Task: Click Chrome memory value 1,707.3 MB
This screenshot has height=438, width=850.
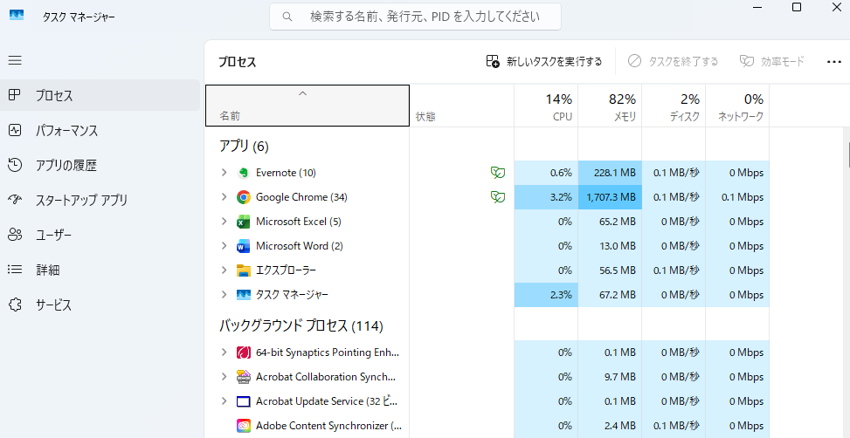Action: tap(610, 197)
